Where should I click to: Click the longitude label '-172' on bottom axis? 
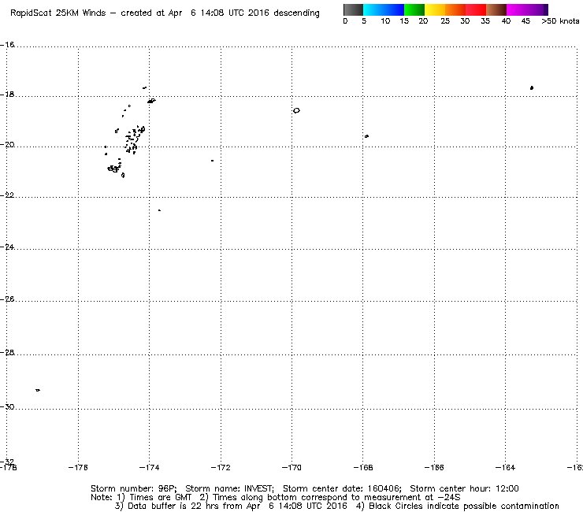221,467
